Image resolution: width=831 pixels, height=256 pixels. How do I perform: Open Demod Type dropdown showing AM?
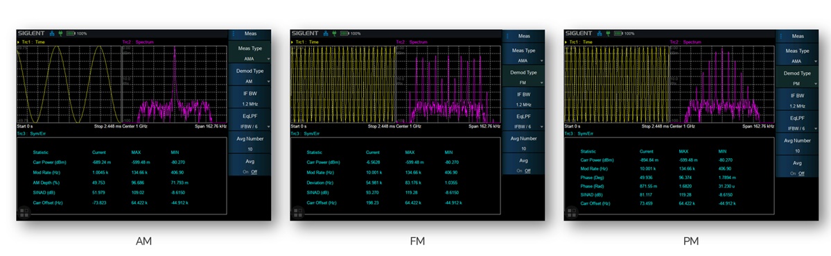(x=250, y=76)
